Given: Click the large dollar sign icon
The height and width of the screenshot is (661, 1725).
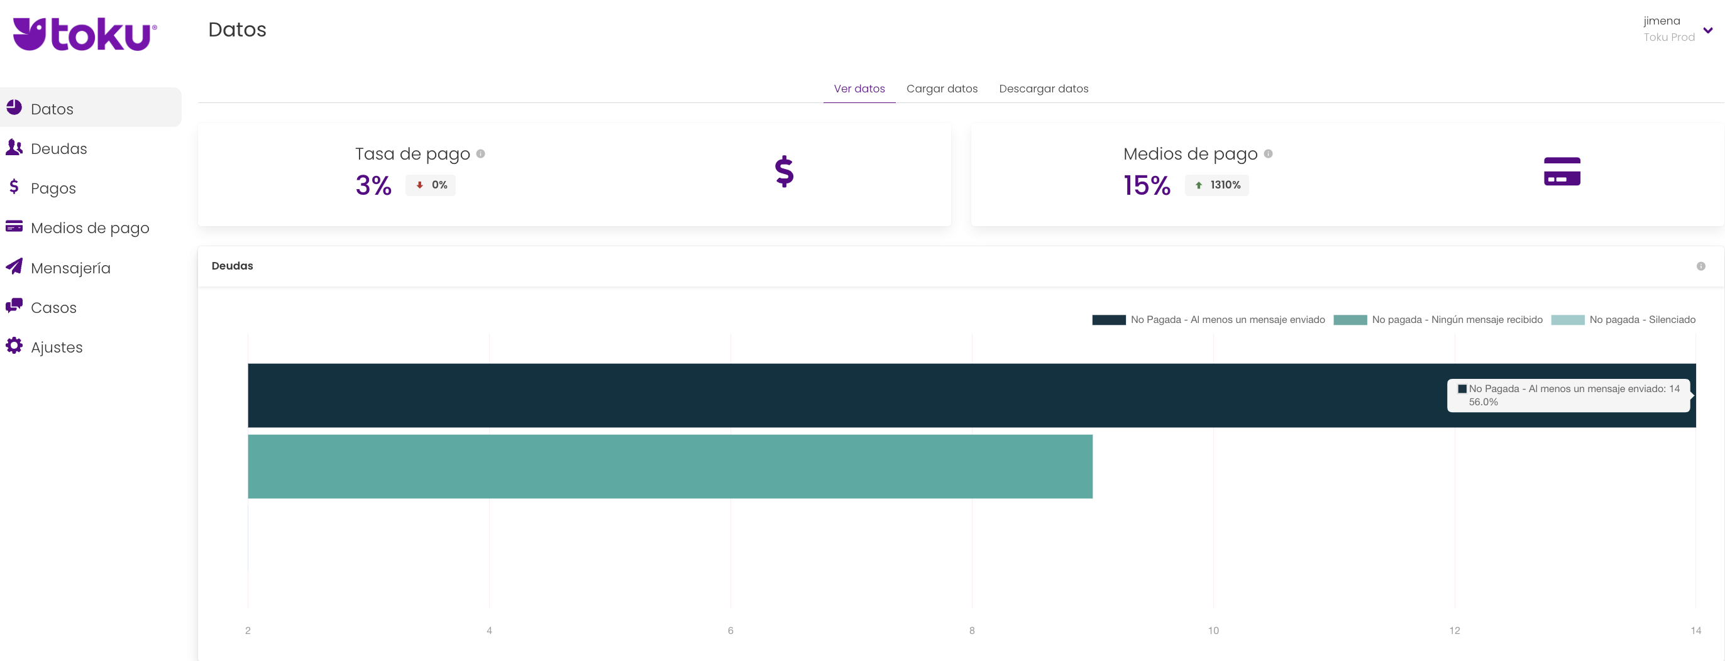Looking at the screenshot, I should point(784,172).
